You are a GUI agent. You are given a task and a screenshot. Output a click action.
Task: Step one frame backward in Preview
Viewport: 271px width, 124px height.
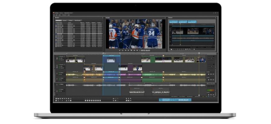tap(125, 51)
